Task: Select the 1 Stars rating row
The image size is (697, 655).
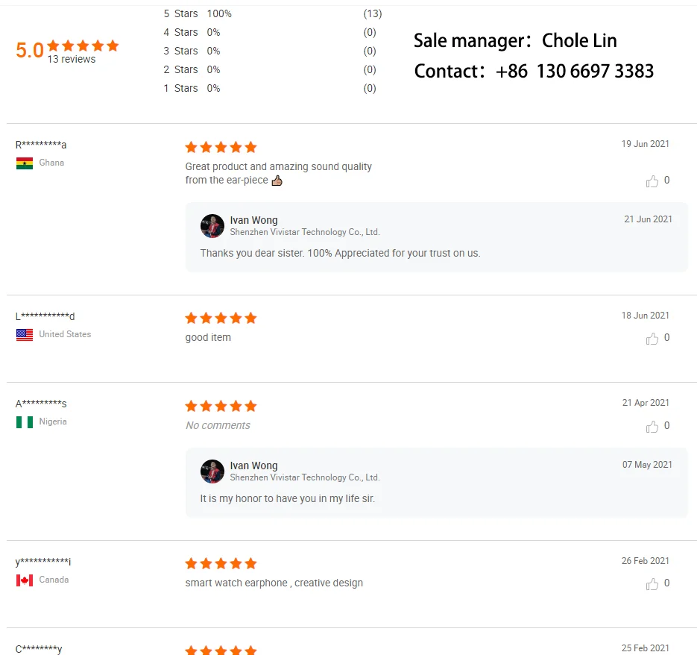Action: [180, 88]
